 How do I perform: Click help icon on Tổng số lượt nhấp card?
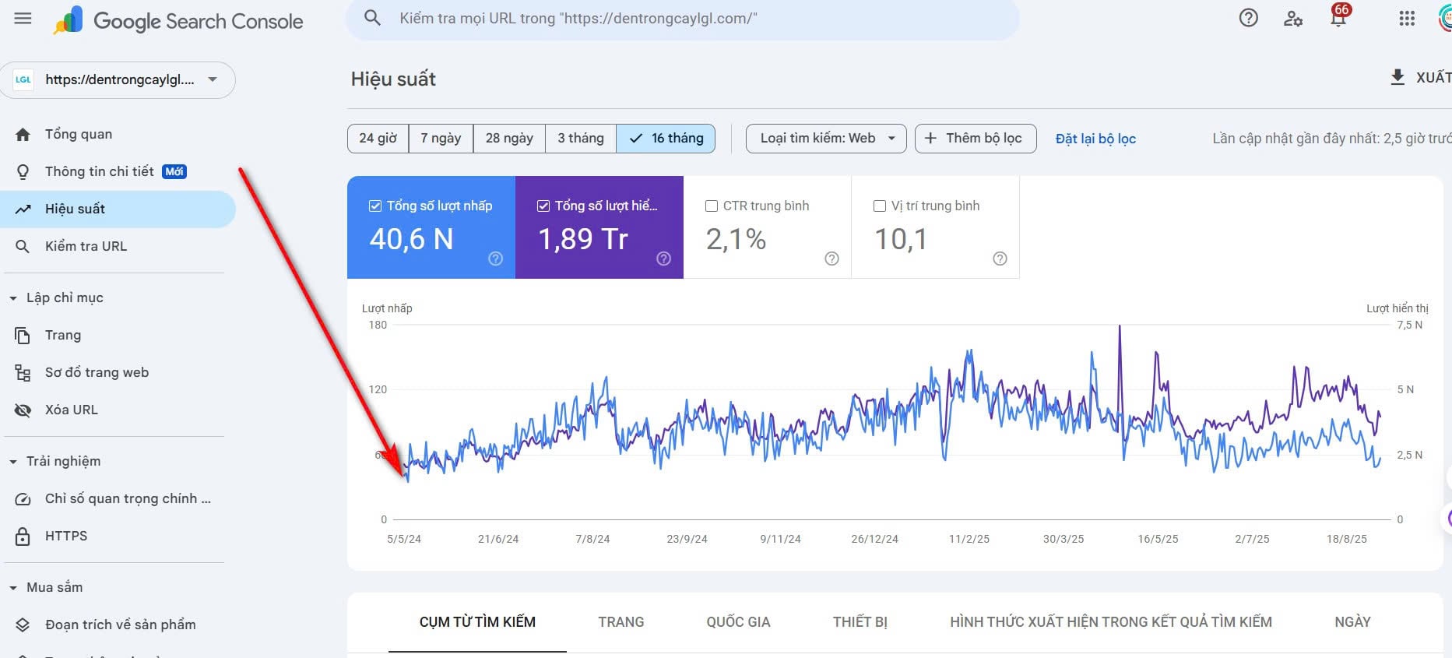pos(495,259)
